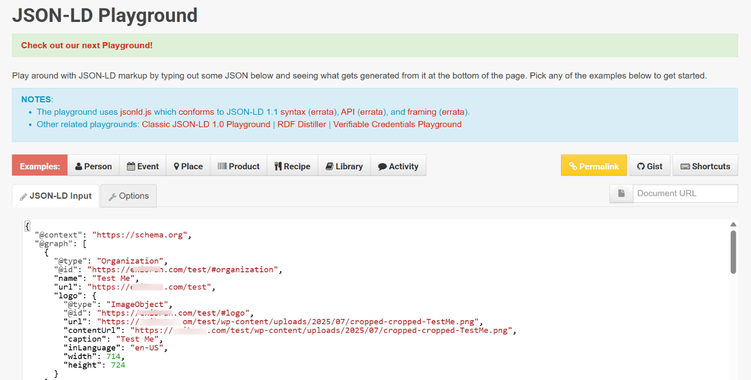Screen dimensions: 751x380
Task: Open Verifiable Credentials Playground link
Action: pyautogui.click(x=397, y=124)
